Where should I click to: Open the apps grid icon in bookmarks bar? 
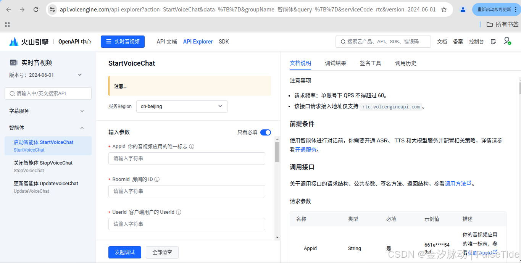click(7, 24)
